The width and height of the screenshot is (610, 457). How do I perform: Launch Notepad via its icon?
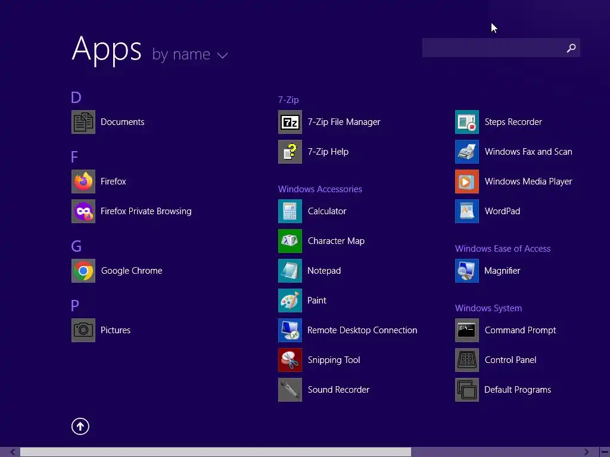coord(290,271)
